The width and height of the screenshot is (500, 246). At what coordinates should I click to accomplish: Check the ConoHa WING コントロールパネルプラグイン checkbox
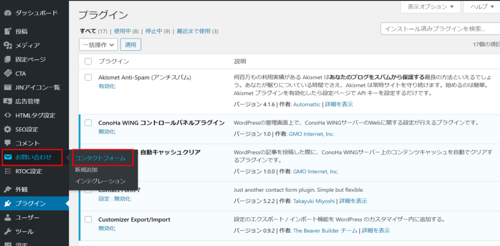click(x=88, y=123)
